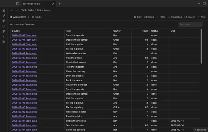Open 2026-09-07 Team sync link for Check the invoices
208x132 pixels.
(24, 121)
